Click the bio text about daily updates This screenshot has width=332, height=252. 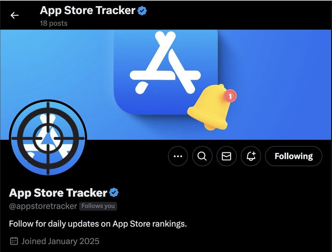[x=98, y=224]
